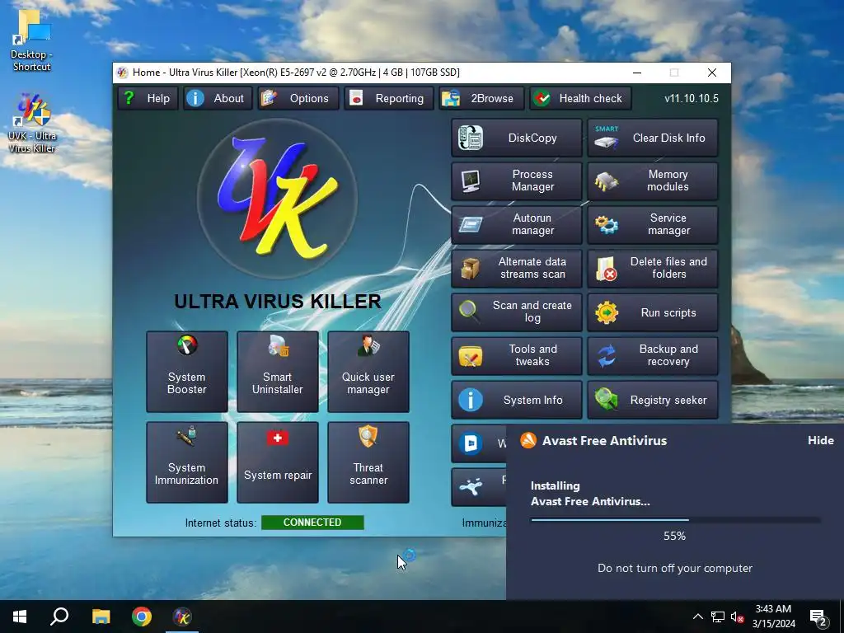Open the notification center icon

pos(818,617)
